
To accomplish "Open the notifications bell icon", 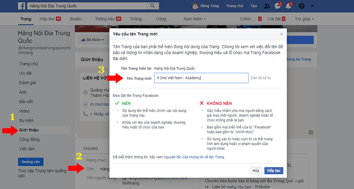I will 289,6.
